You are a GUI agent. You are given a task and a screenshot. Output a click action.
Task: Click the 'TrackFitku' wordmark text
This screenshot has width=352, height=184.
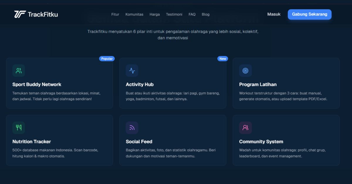(x=43, y=14)
